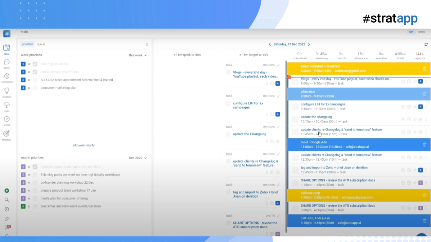Image resolution: width=431 pixels, height=242 pixels.
Task: Check co-founder planning workshop 22 Dec
Action: click(35, 182)
